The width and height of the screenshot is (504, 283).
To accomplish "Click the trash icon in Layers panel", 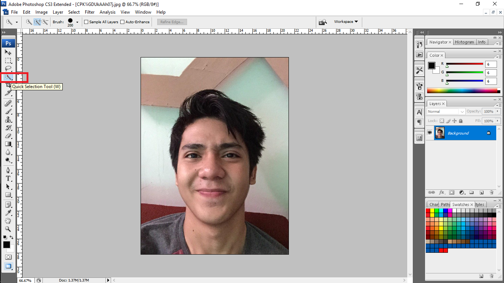I will 491,192.
